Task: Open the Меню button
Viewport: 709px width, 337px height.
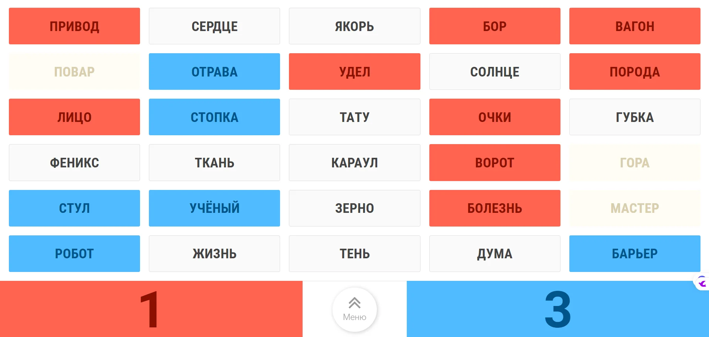Action: (x=354, y=309)
